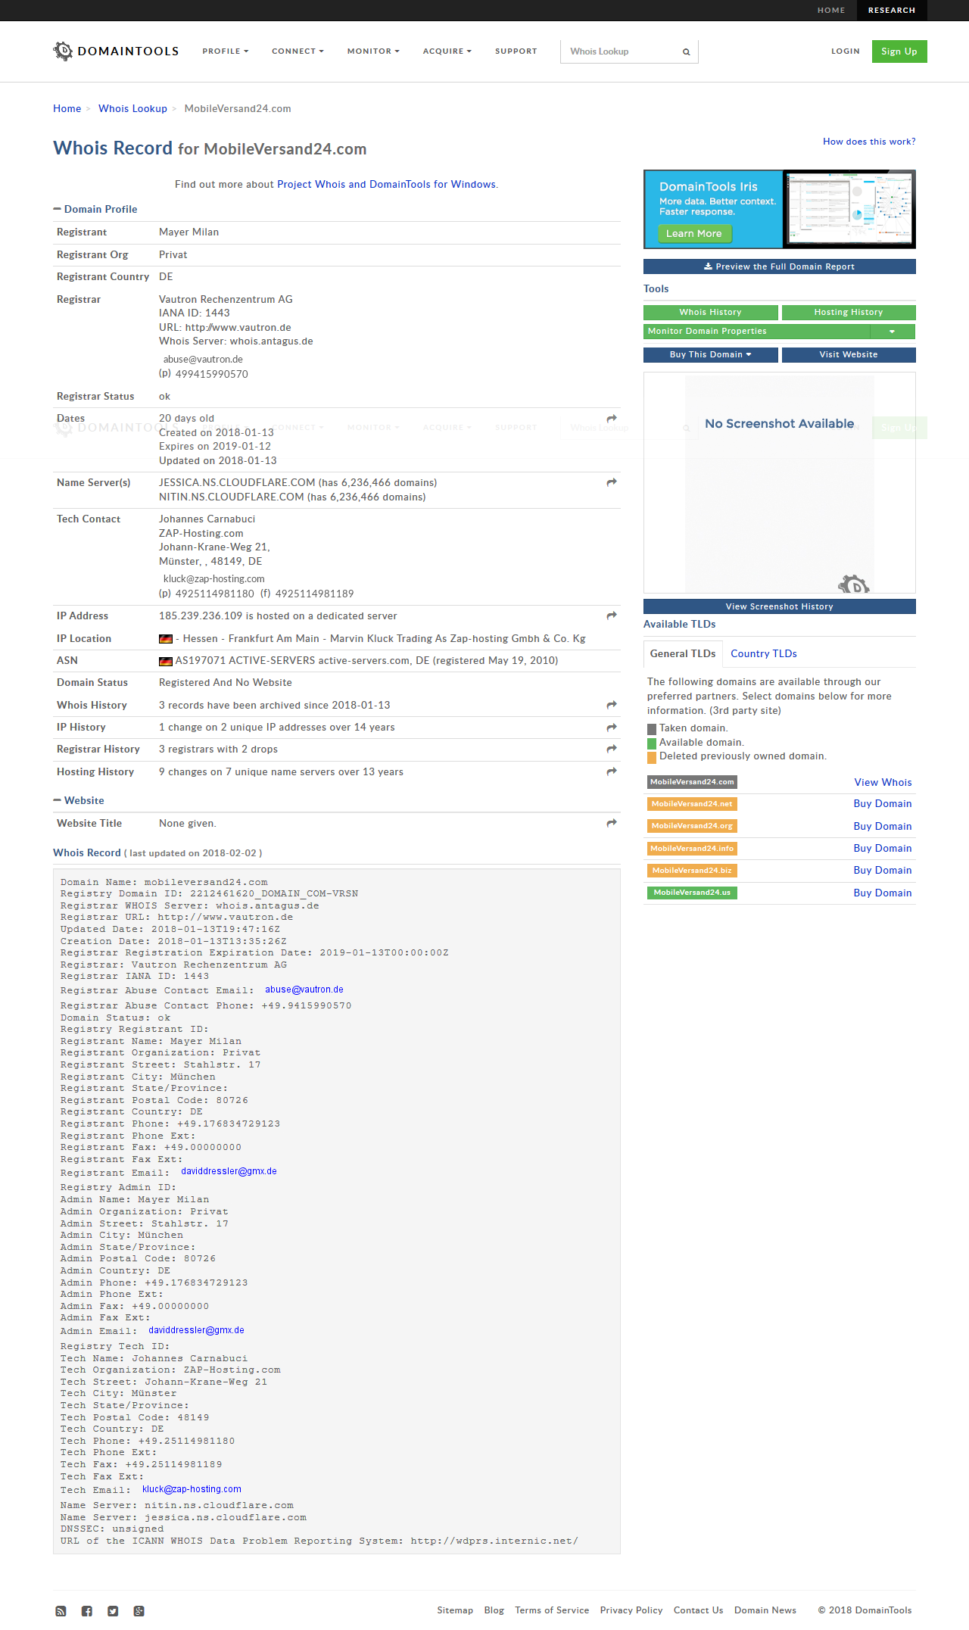Open the Buy This Domain dropdown
969x1630 pixels.
710,354
